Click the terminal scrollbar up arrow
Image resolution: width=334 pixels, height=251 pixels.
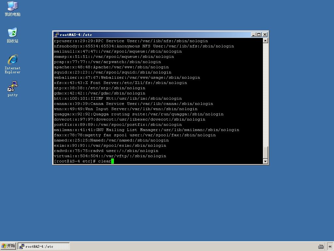(x=265, y=41)
